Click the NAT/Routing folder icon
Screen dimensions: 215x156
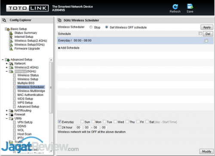coord(11,111)
